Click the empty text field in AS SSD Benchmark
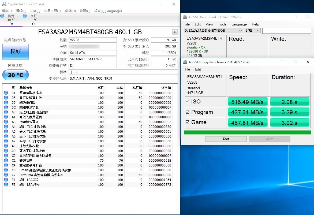314x215 pixels. pyautogui.click(x=287, y=31)
